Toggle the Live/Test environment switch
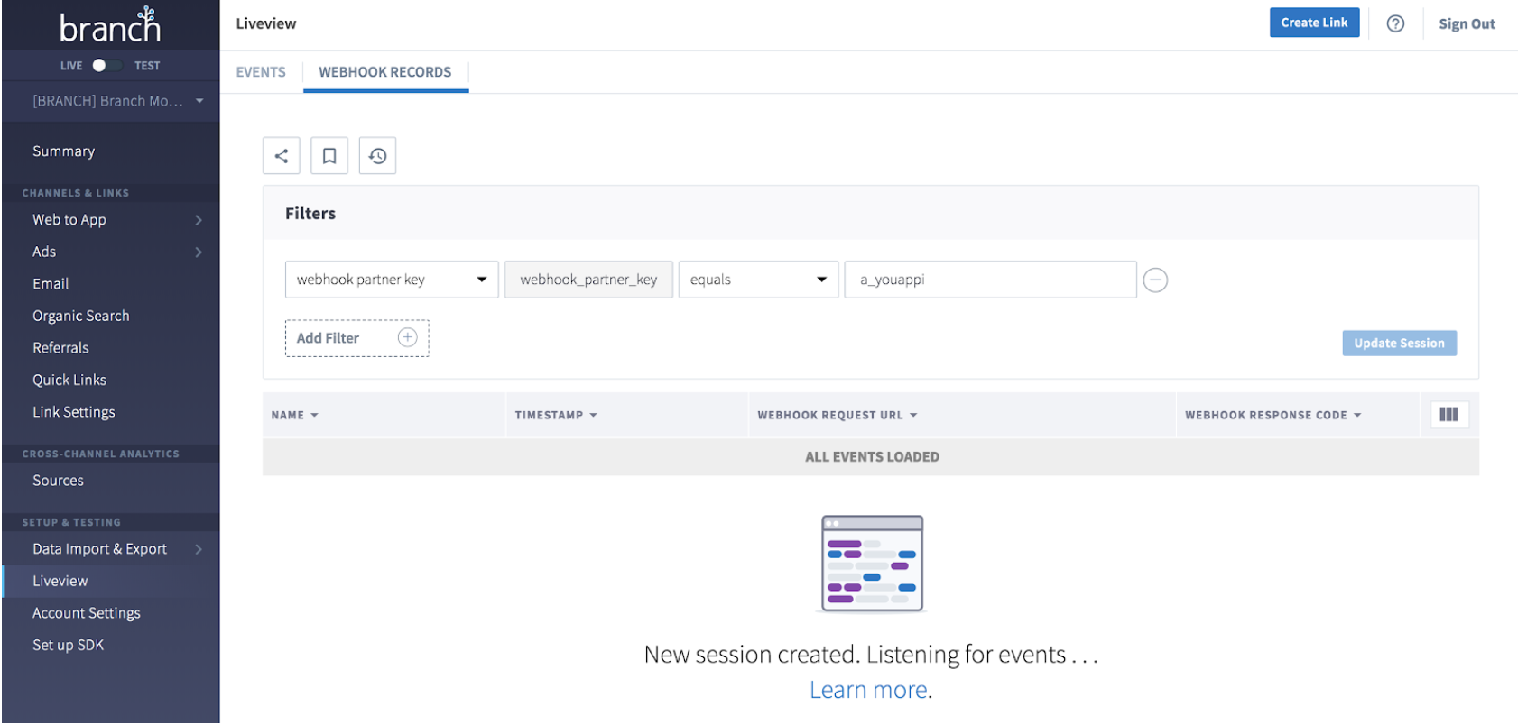 tap(106, 66)
